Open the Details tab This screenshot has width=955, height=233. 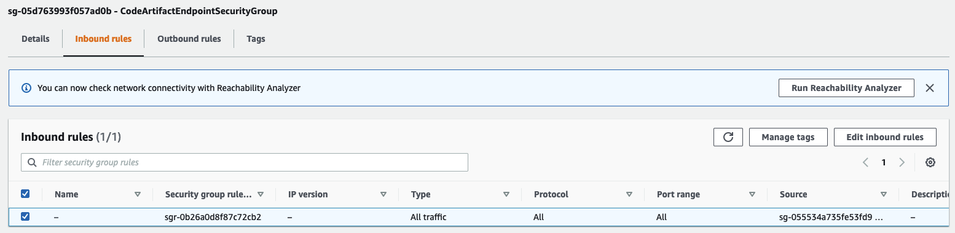coord(36,39)
